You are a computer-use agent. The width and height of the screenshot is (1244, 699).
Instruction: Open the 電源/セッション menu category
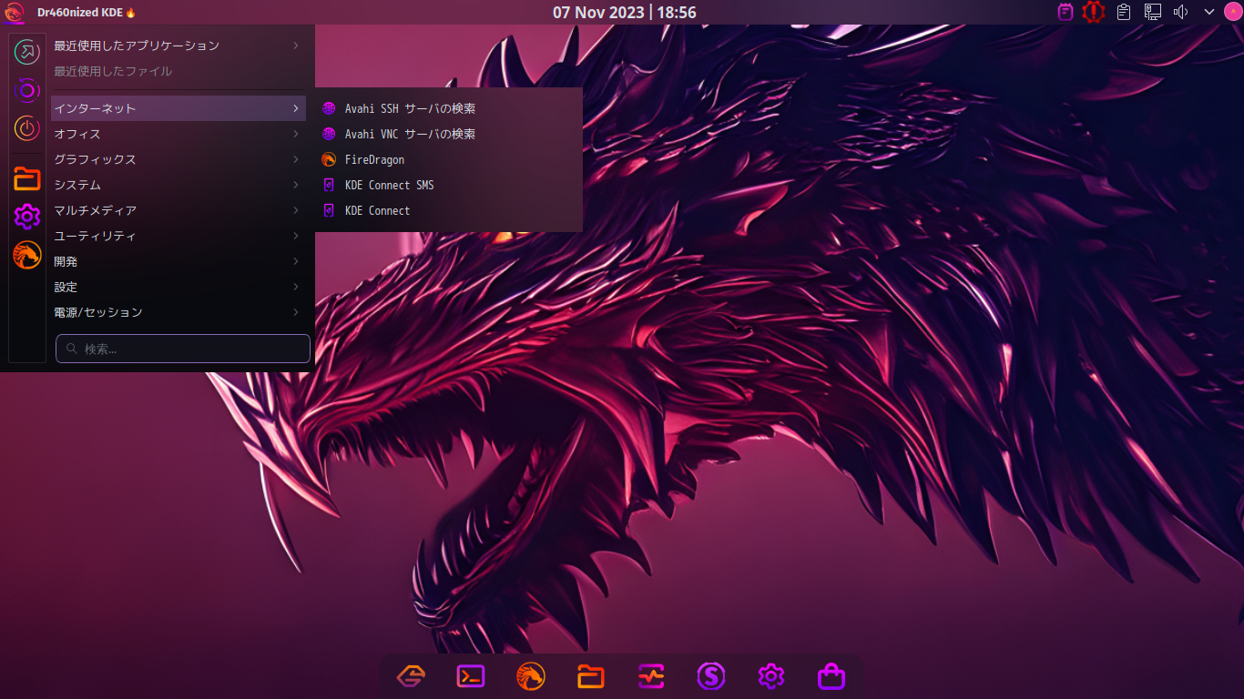pyautogui.click(x=178, y=312)
